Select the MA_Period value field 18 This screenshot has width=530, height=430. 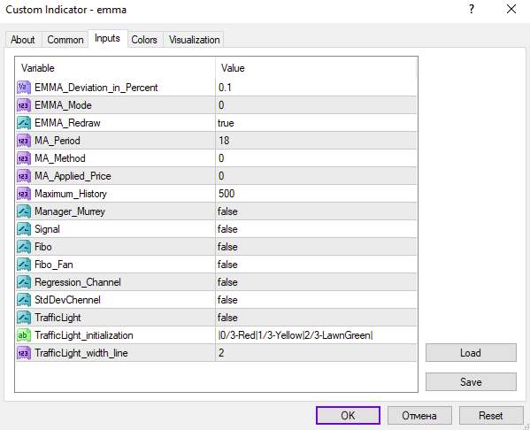coord(316,141)
